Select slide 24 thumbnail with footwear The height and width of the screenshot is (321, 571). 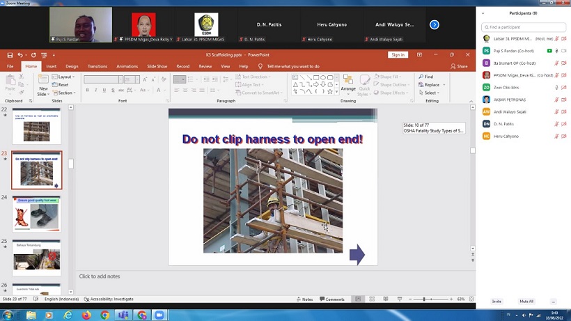click(x=36, y=214)
